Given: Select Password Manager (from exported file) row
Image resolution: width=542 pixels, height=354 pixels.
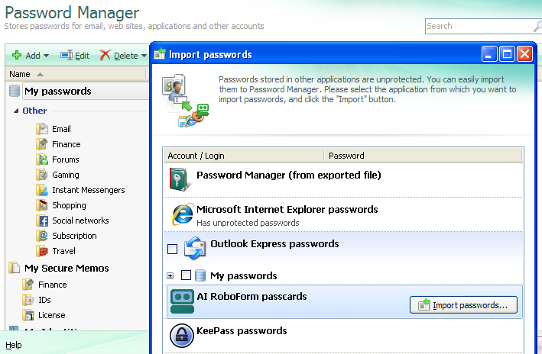Looking at the screenshot, I should click(x=343, y=180).
